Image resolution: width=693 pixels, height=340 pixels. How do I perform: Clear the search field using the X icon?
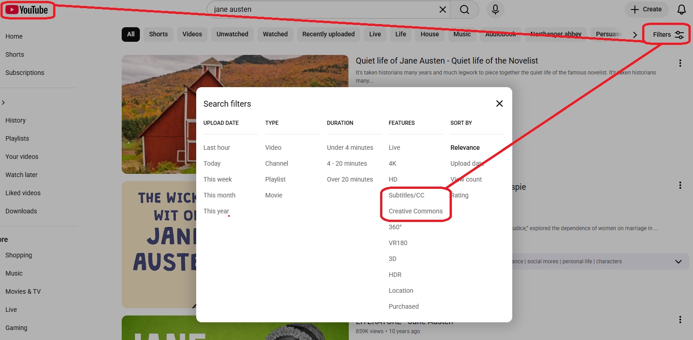point(442,9)
